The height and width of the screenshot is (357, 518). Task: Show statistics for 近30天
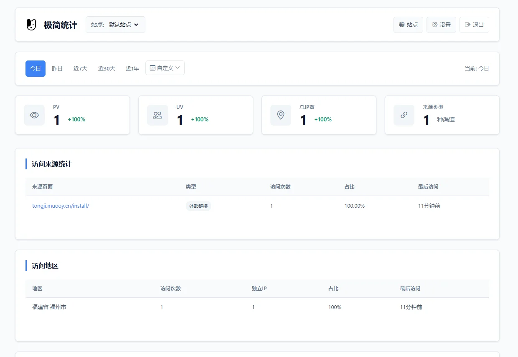click(107, 68)
